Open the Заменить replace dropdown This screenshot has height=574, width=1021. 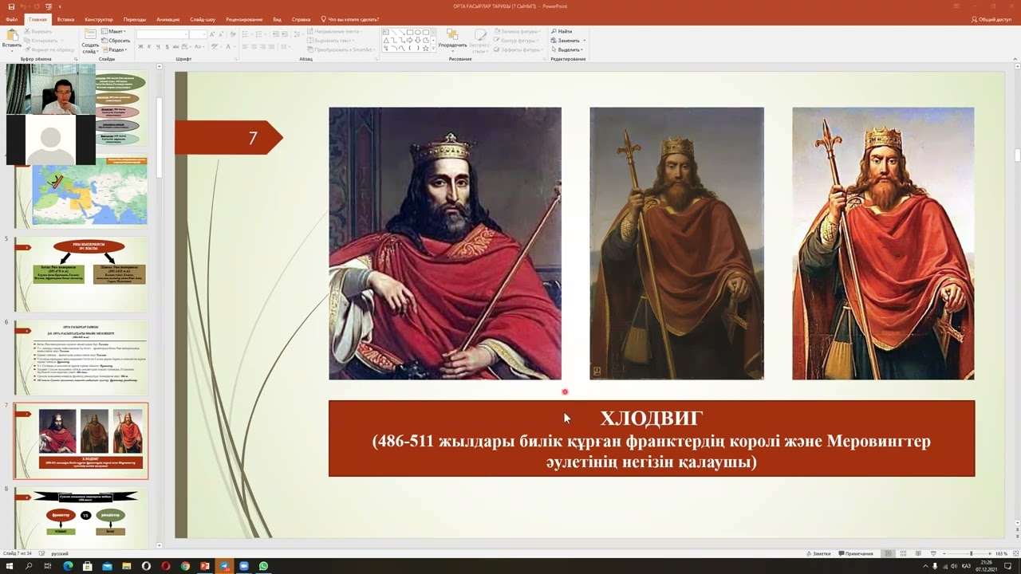point(568,41)
